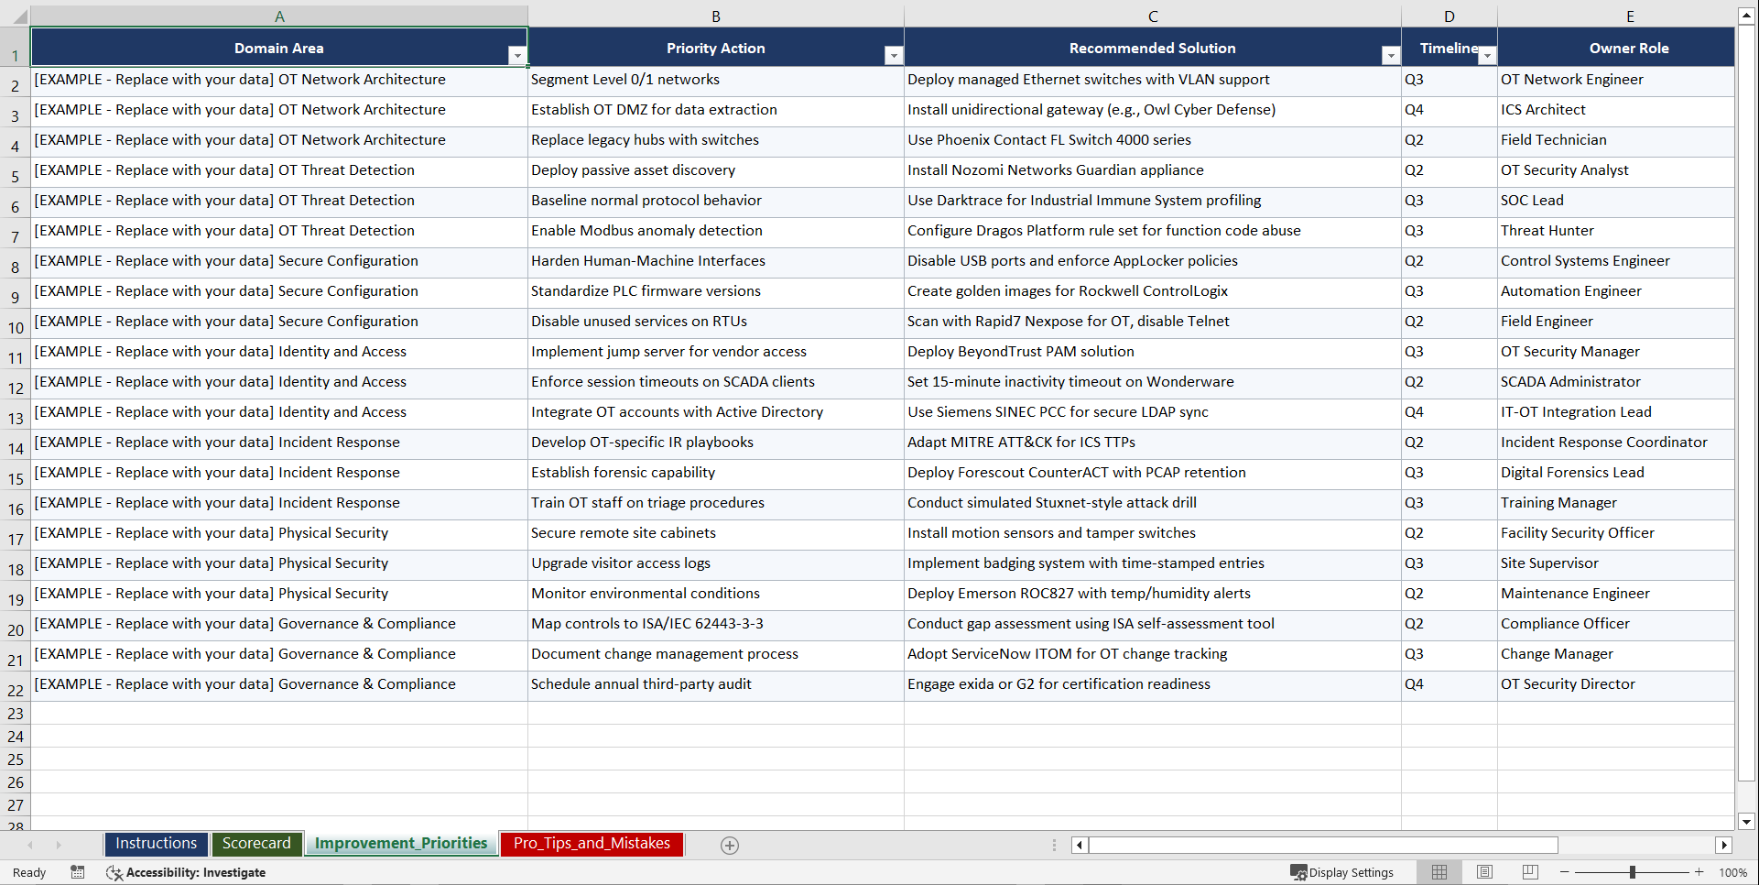
Task: Select the column D header
Action: pos(1450,16)
